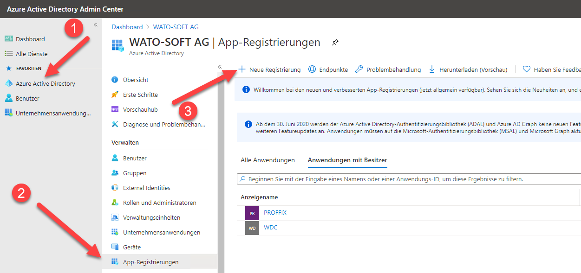581x273 pixels.
Task: Open the PROFFIX application link
Action: pyautogui.click(x=275, y=213)
